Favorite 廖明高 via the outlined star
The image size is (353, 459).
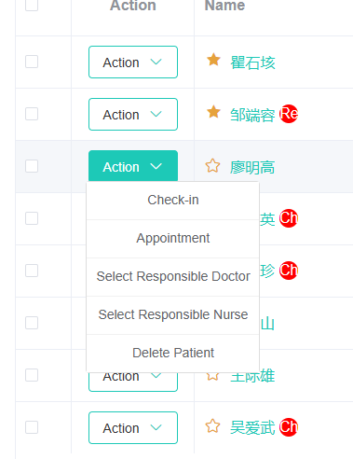coord(212,165)
